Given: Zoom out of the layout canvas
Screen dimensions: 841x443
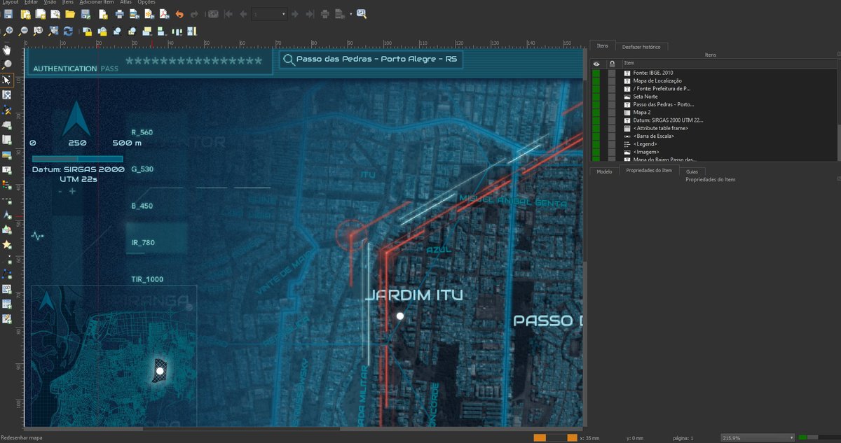Looking at the screenshot, I should pos(23,31).
